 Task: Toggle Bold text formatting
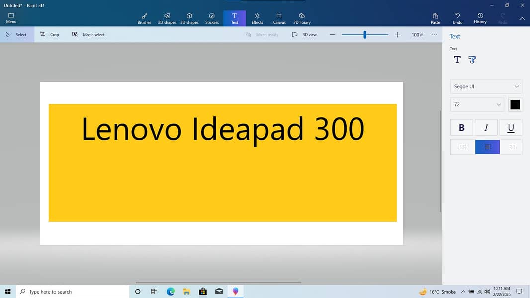click(x=461, y=128)
